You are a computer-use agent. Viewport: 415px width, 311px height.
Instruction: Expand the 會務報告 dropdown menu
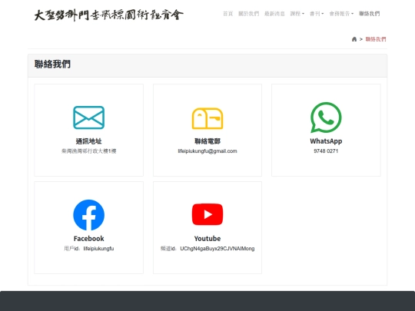[x=341, y=14]
